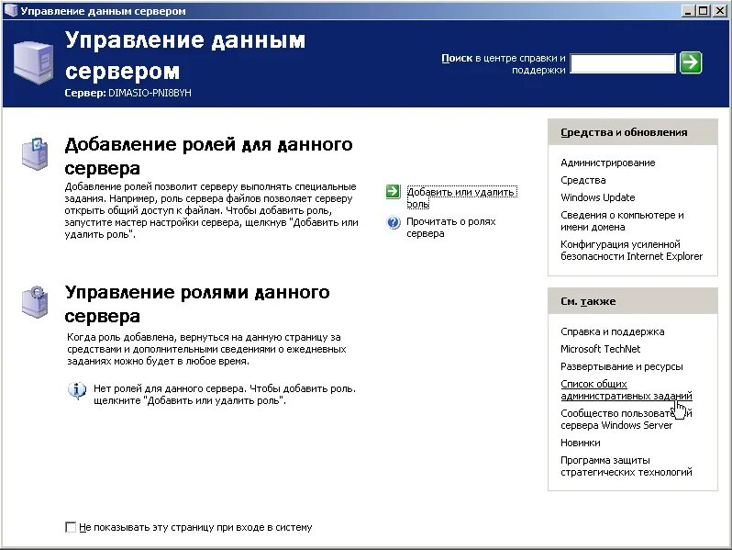Click the 'Управление ролями' gear server icon

[35, 302]
